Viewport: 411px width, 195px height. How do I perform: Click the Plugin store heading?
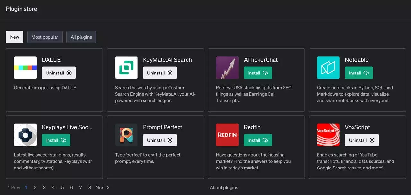(22, 9)
